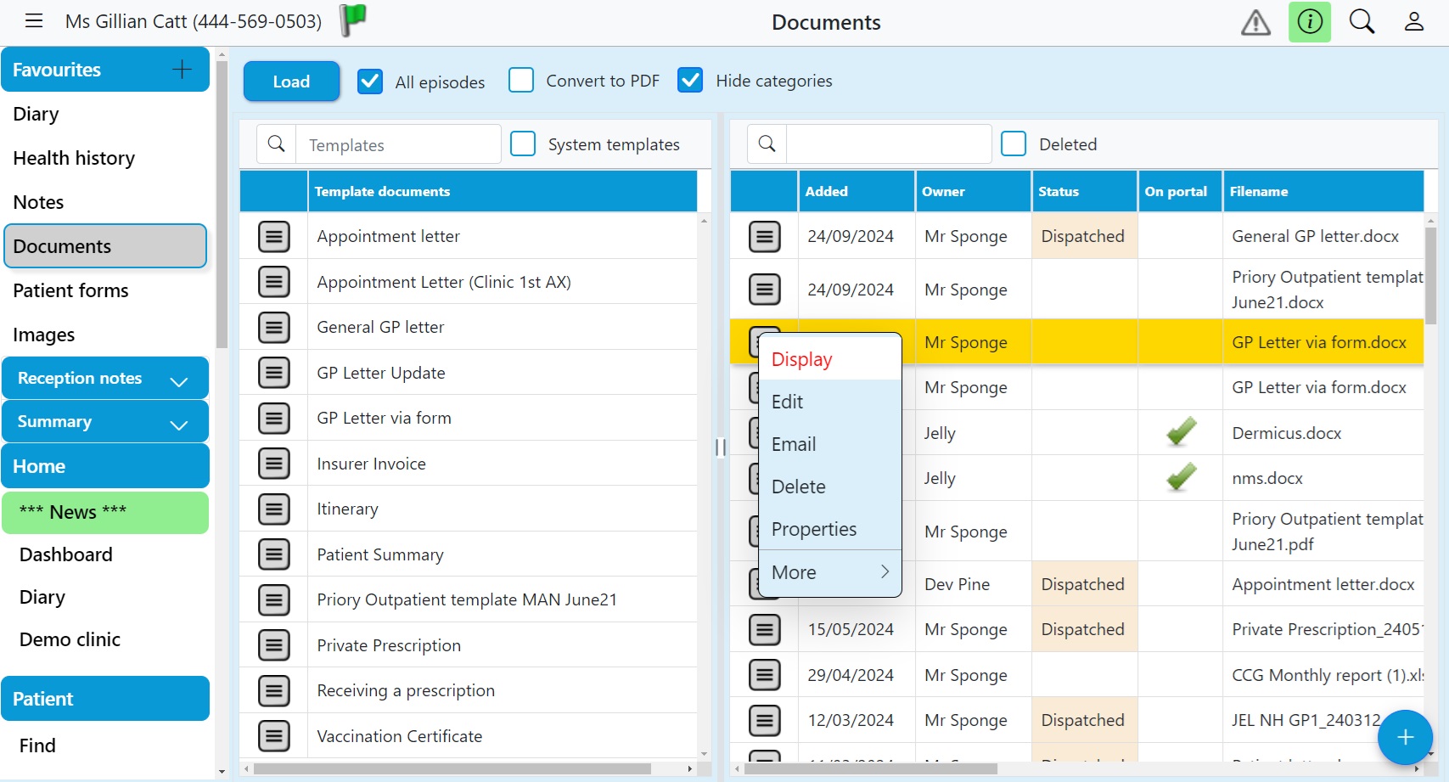Open Properties from the context menu

tap(830, 529)
